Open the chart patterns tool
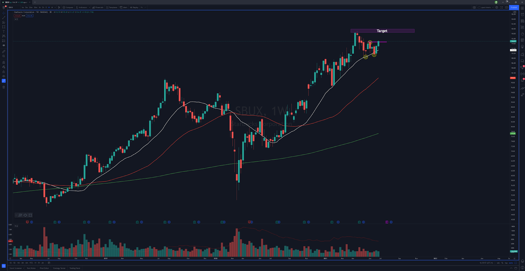525x271 pixels. coord(4,36)
